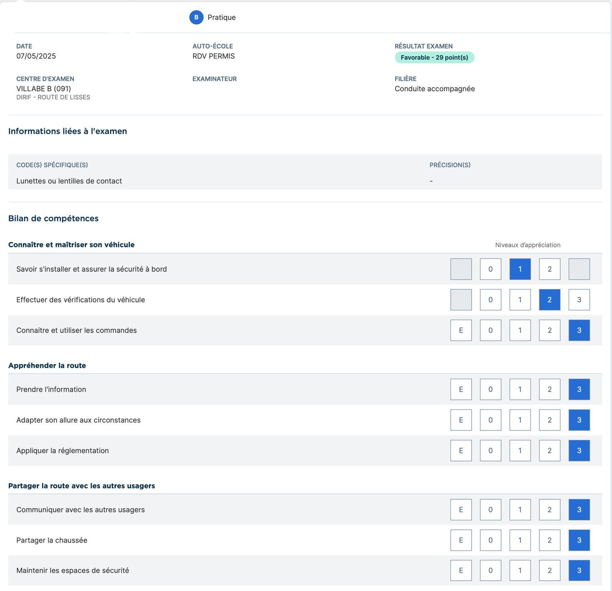The image size is (612, 591).
Task: Pick level 1 for Partager la chaussée
Action: click(520, 540)
